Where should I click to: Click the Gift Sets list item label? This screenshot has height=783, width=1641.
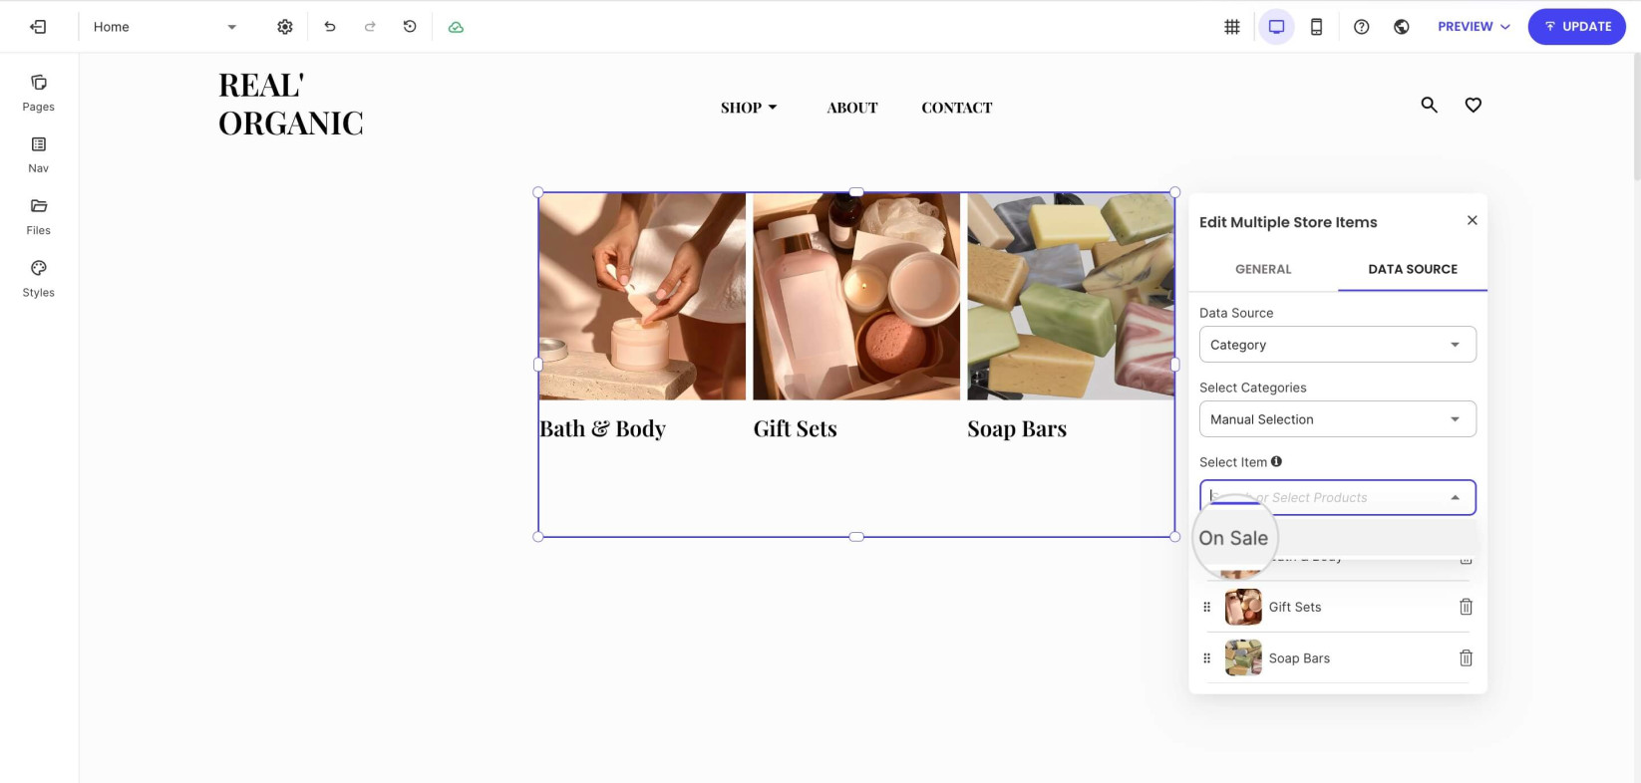1295,607
